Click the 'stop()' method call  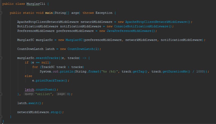(x=56, y=112)
